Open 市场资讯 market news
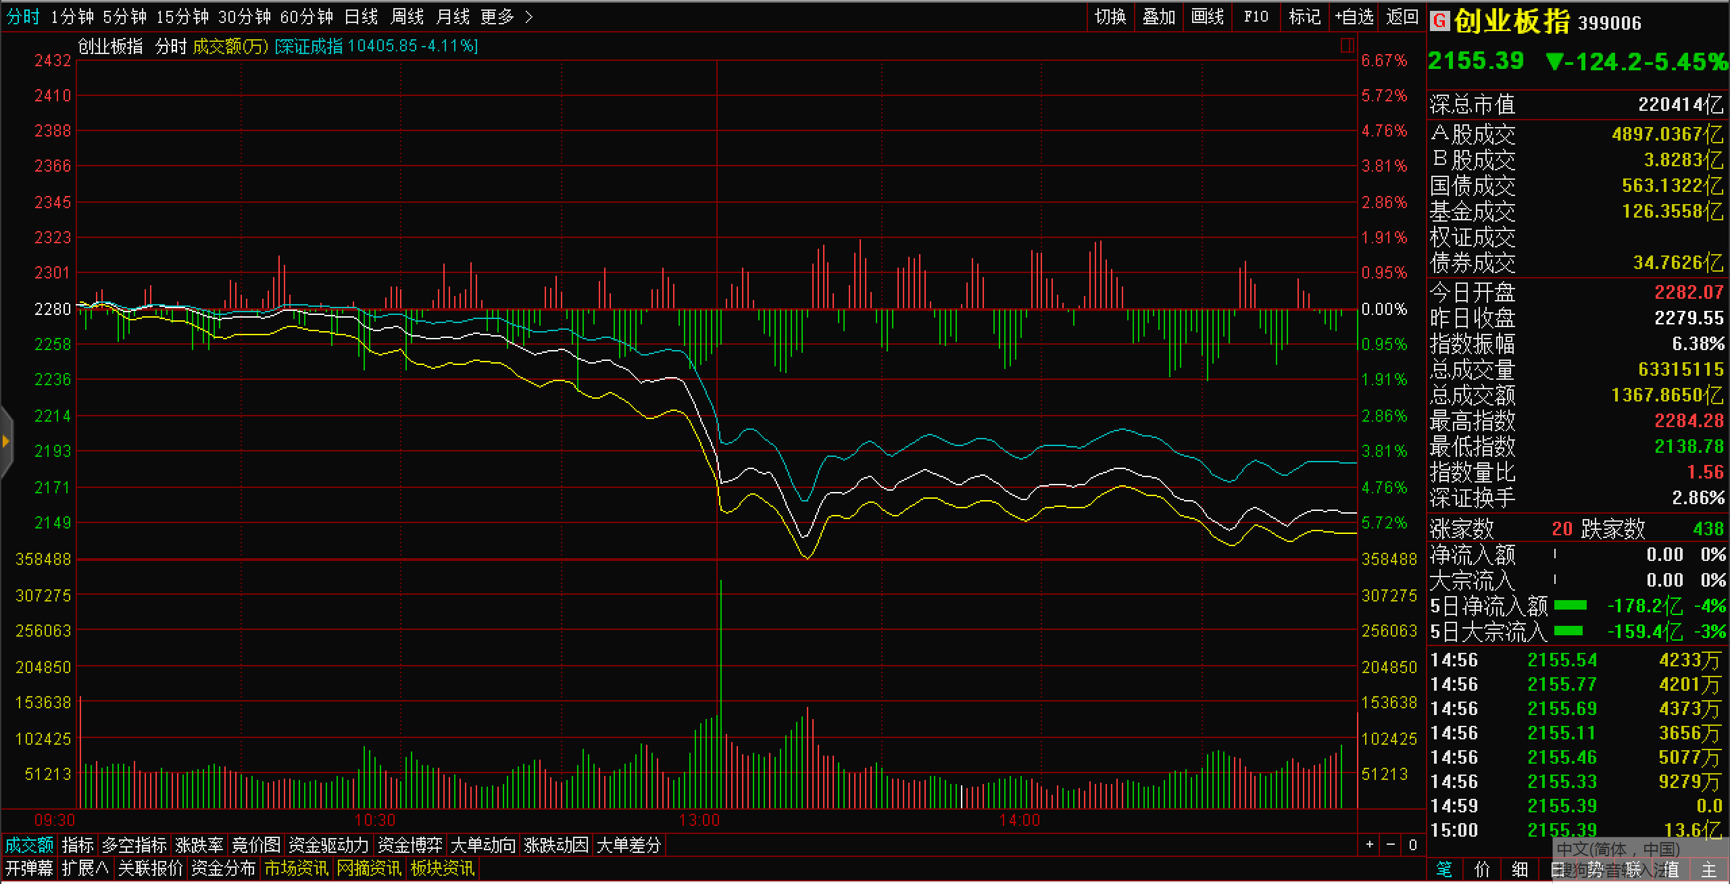The height and width of the screenshot is (884, 1730). click(x=296, y=868)
